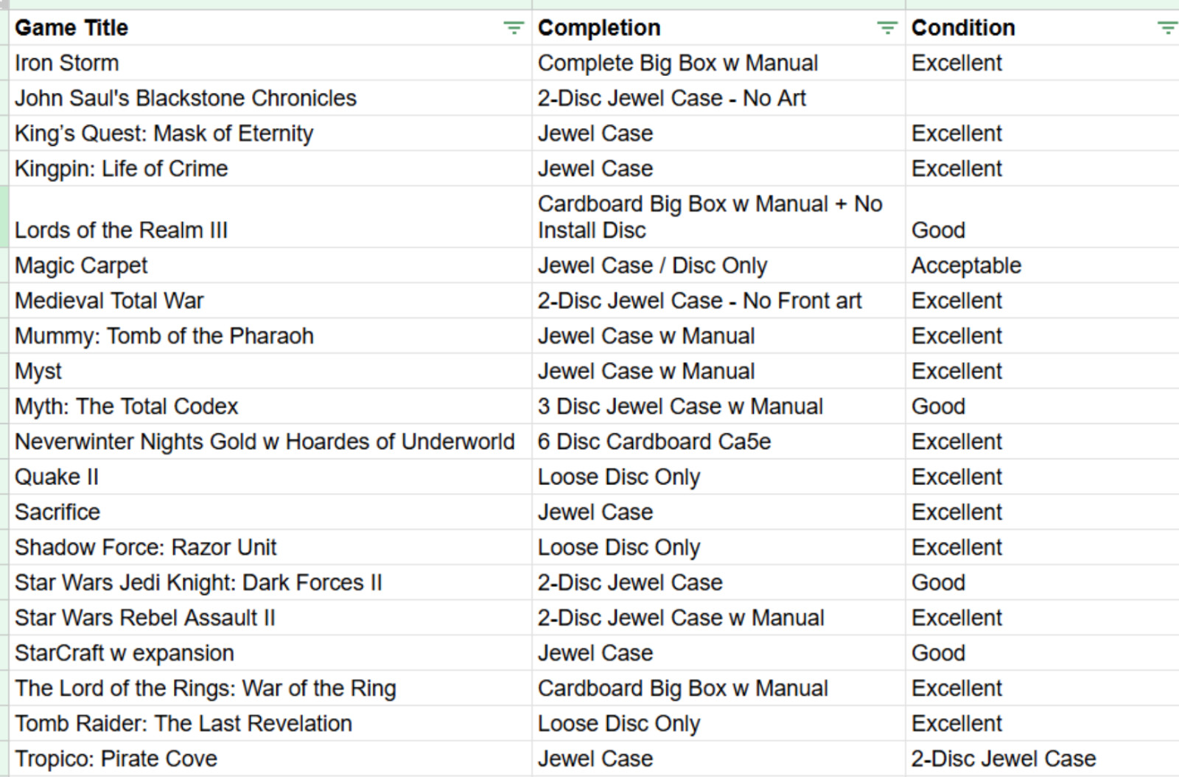Viewport: 1179px width, 777px height.
Task: Select the Condition header cell
Action: coord(1043,28)
